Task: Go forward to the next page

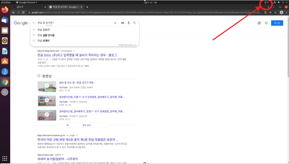Action: 18,12
